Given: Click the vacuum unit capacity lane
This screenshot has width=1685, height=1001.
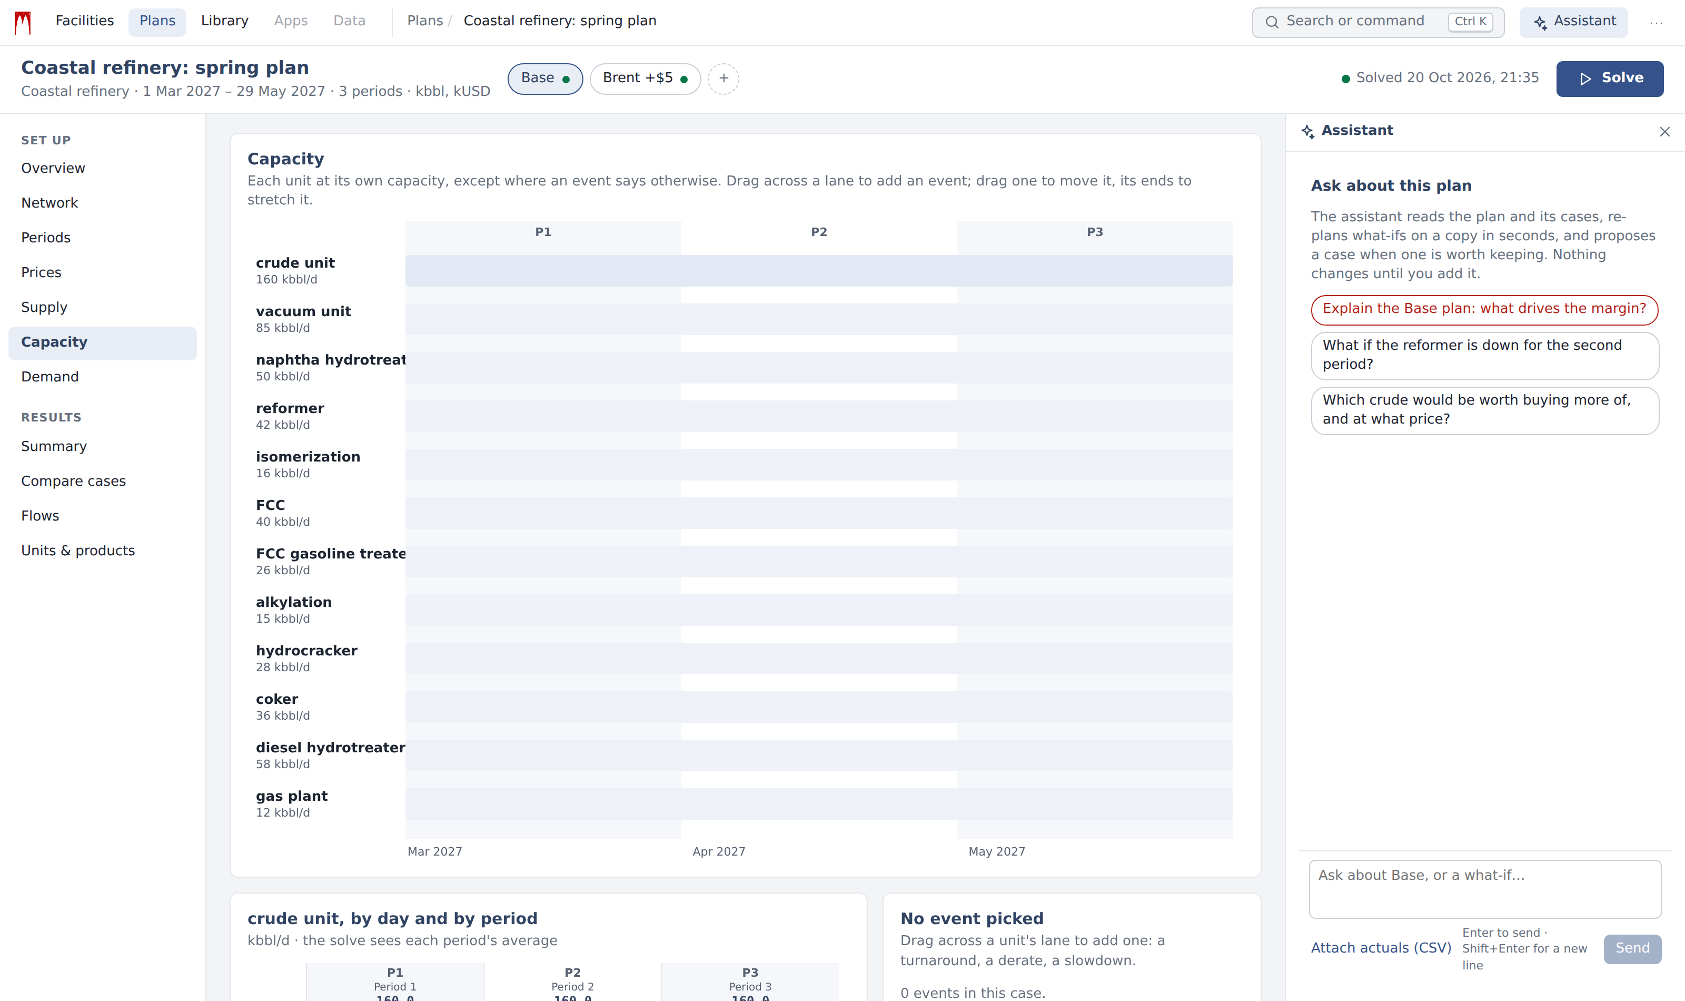Looking at the screenshot, I should 819,319.
